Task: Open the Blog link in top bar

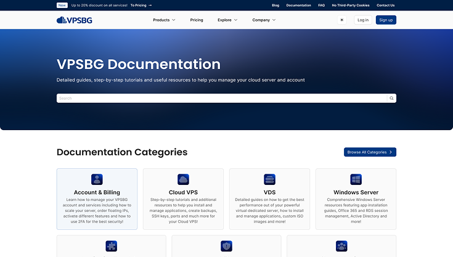Action: click(275, 5)
